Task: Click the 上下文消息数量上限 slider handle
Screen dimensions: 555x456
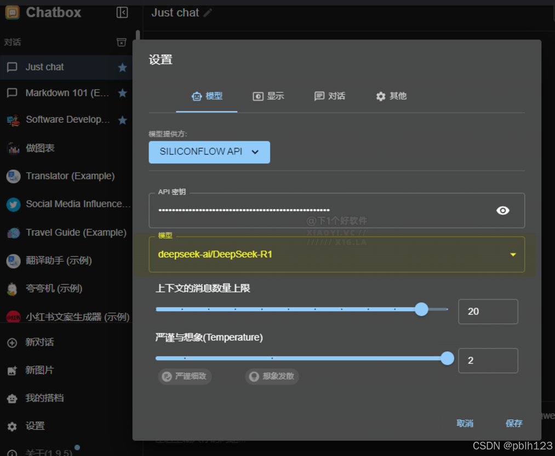Action: [x=421, y=309]
